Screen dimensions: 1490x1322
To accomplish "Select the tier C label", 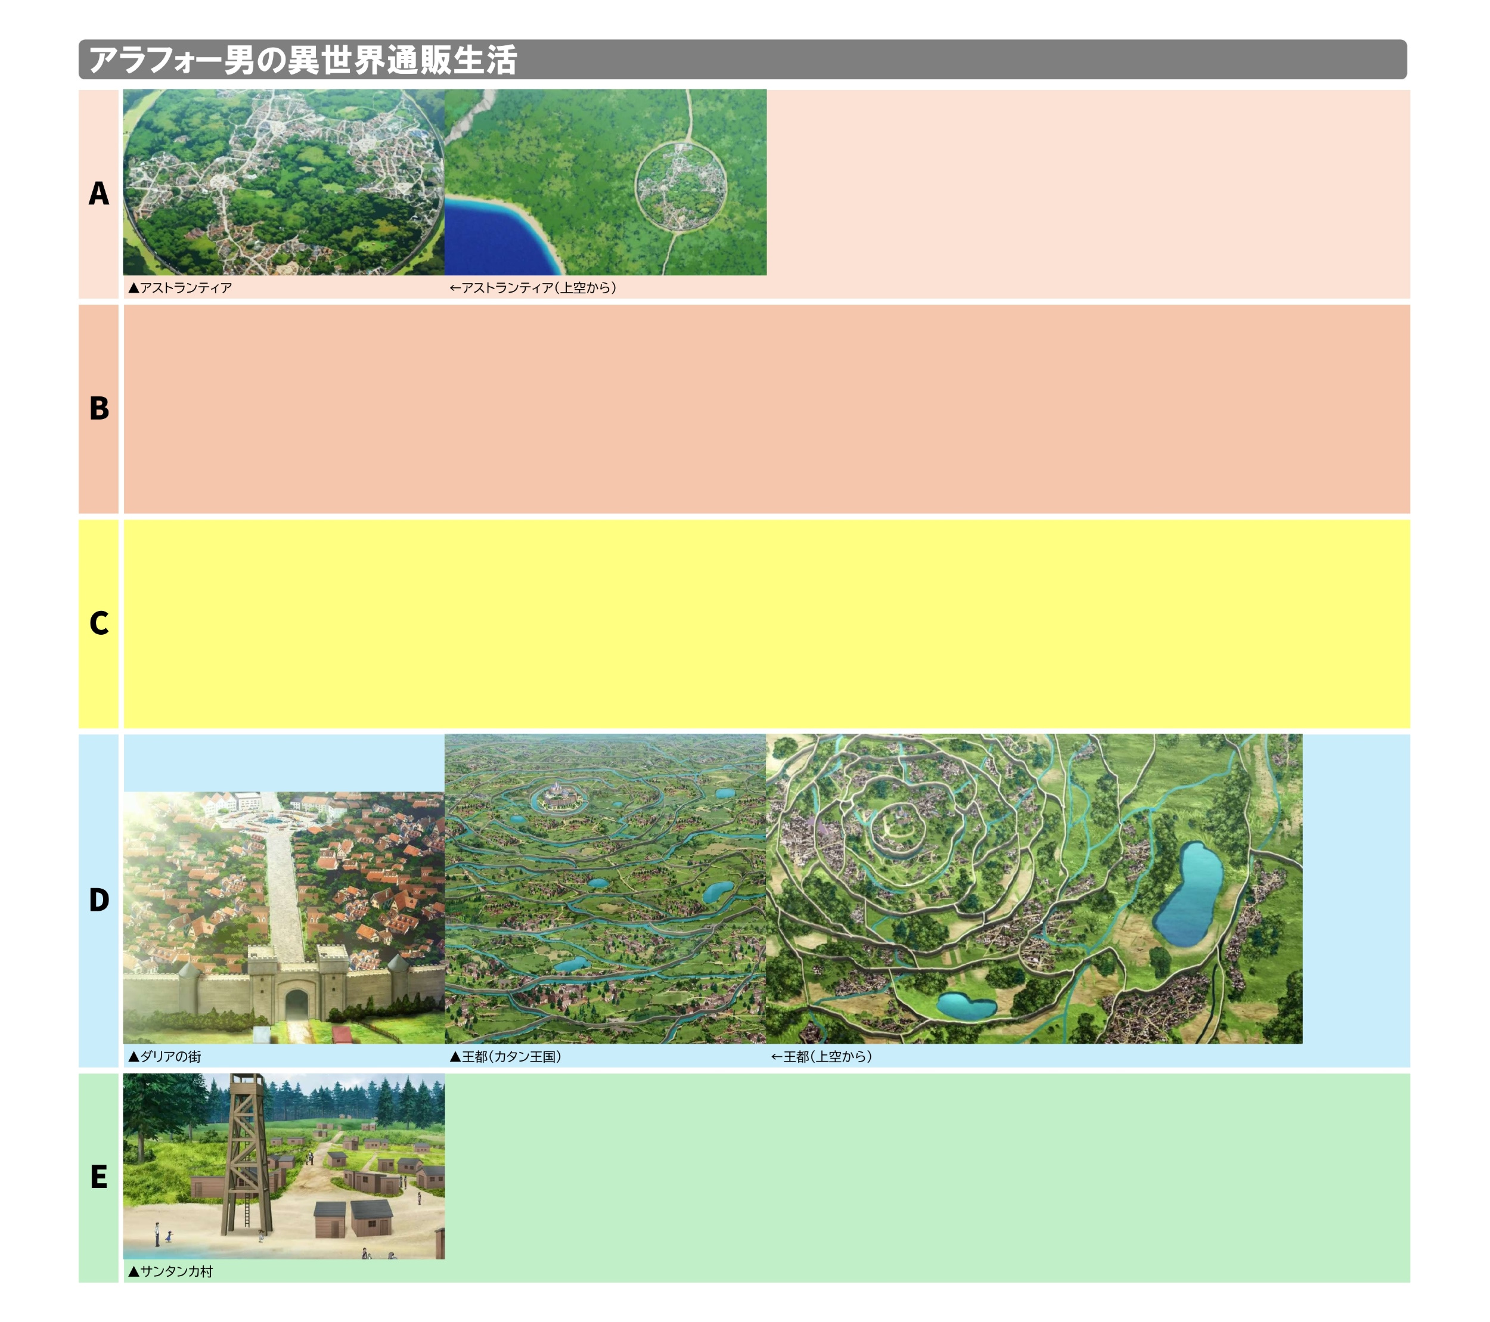I will pyautogui.click(x=98, y=624).
